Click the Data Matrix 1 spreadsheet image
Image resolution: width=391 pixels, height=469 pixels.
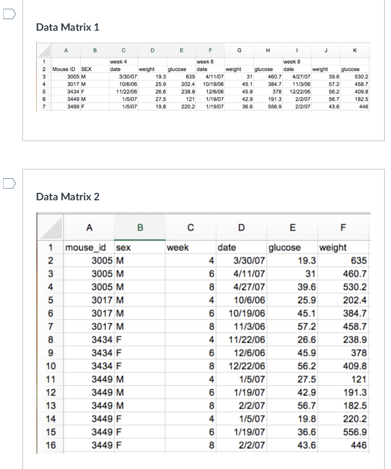pyautogui.click(x=203, y=77)
